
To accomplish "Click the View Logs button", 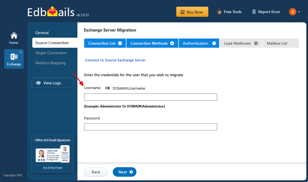I will click(x=52, y=83).
